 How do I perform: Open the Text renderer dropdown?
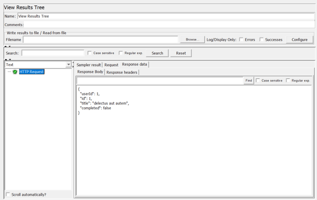point(68,65)
